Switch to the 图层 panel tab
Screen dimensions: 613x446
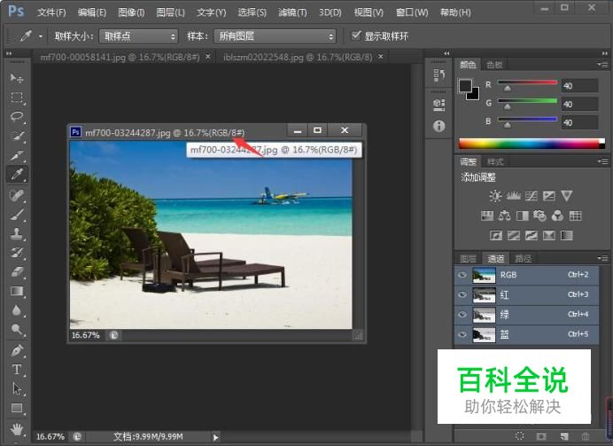click(468, 259)
